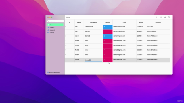The width and height of the screenshot is (184, 103).
Task: Click the 2343240 phone cell in row 0
Action: [x=141, y=27]
